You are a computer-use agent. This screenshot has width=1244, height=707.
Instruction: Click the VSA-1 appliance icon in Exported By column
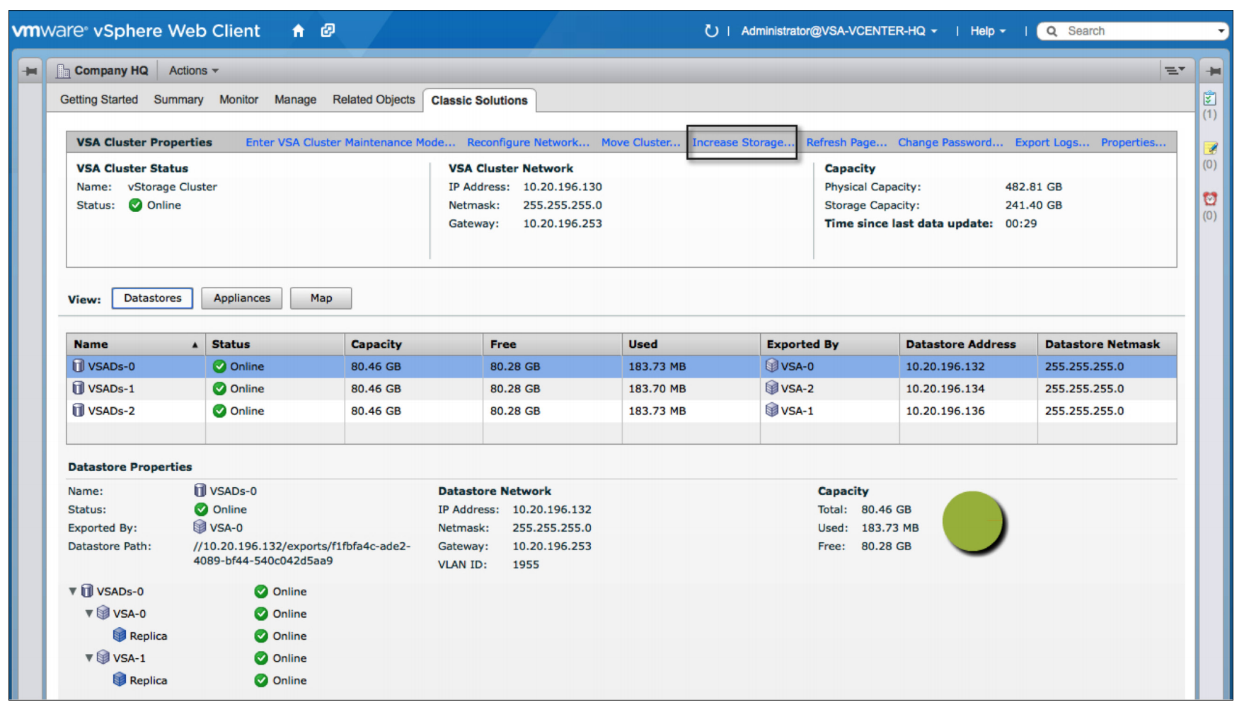772,410
